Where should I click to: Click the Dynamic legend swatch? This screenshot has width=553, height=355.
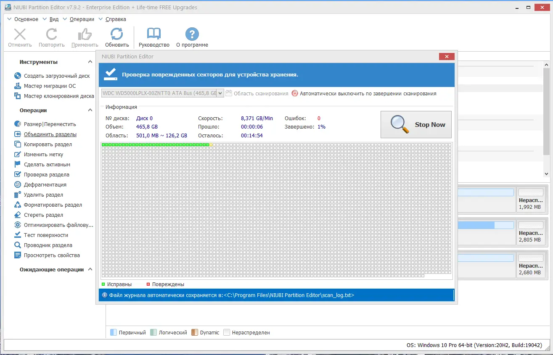pos(194,332)
